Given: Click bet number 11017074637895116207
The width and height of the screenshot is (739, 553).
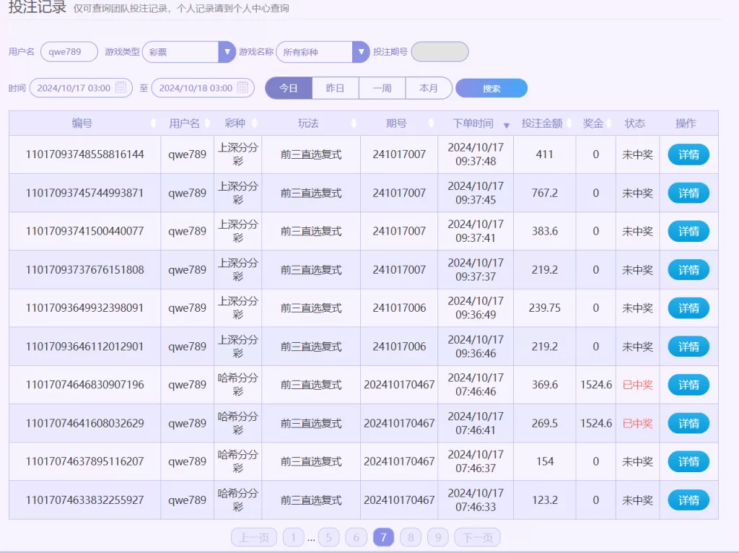Looking at the screenshot, I should point(85,462).
